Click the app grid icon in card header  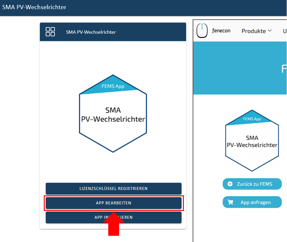[50, 32]
